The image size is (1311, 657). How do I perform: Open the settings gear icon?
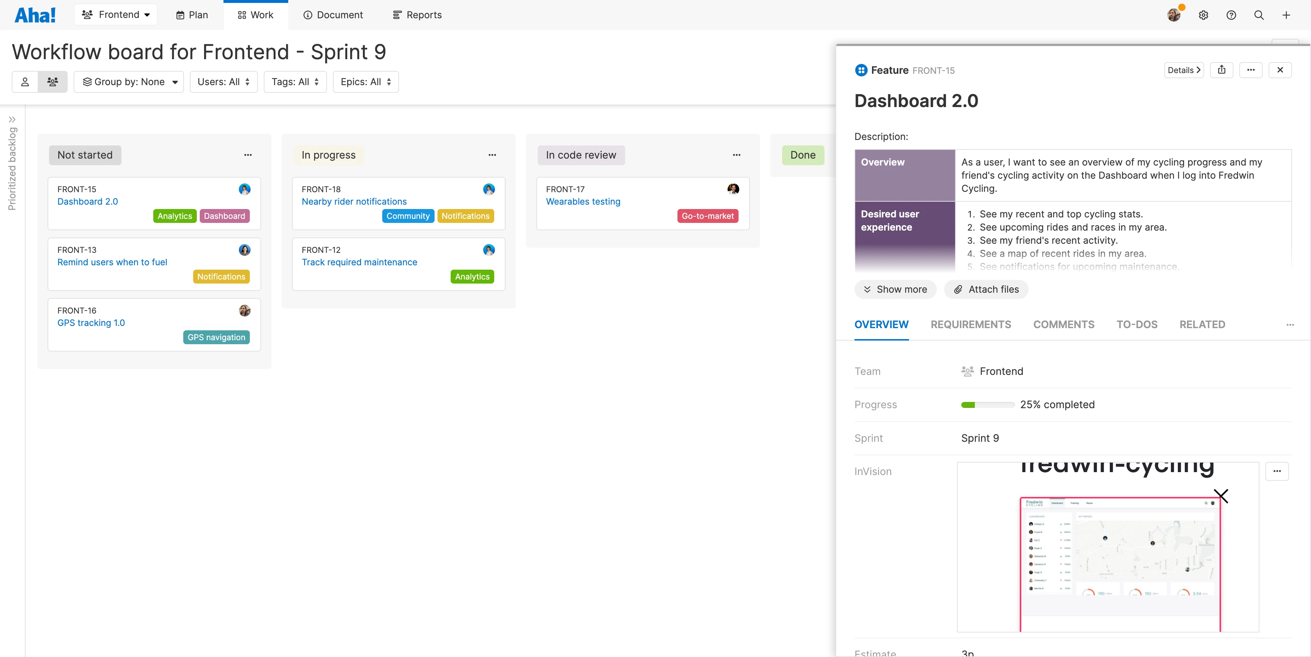(x=1203, y=15)
